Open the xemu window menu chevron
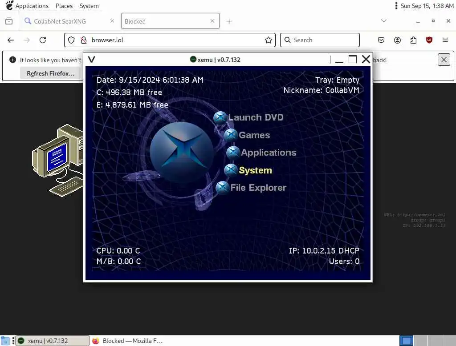The height and width of the screenshot is (346, 456). [92, 60]
